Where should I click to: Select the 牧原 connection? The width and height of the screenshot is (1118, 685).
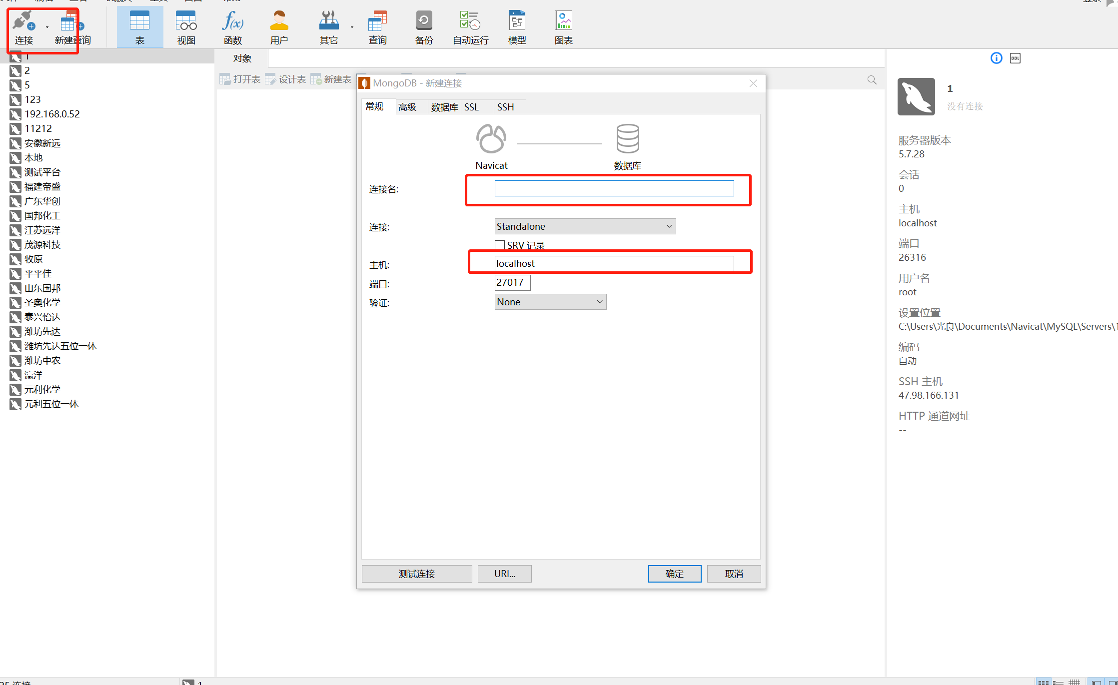pyautogui.click(x=107, y=259)
